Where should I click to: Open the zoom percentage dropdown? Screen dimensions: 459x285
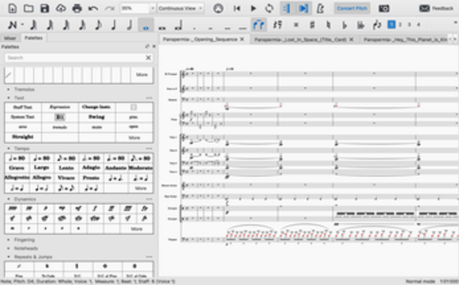(153, 8)
